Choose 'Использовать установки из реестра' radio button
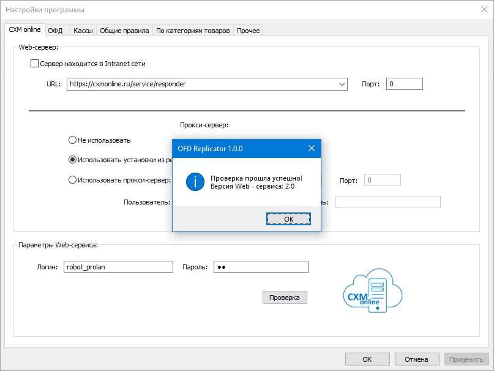The width and height of the screenshot is (494, 371). click(x=72, y=159)
